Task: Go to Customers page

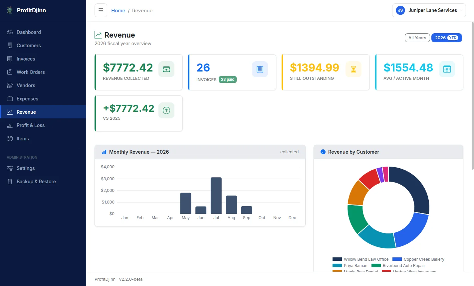Action: (x=43, y=46)
